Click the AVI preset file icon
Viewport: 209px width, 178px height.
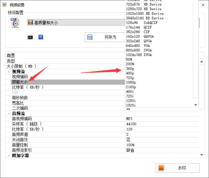15,23
